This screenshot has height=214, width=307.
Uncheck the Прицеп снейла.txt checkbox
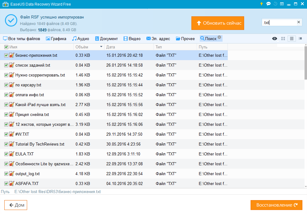coord(6,114)
